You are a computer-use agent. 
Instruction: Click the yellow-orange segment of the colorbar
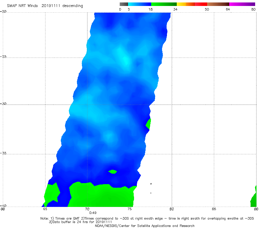click(x=185, y=4)
